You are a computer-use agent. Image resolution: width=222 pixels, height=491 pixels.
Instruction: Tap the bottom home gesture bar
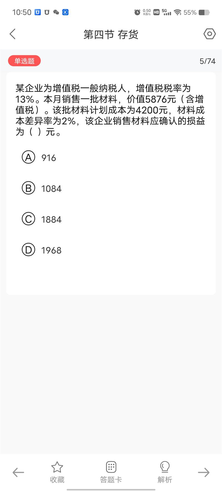click(111, 490)
